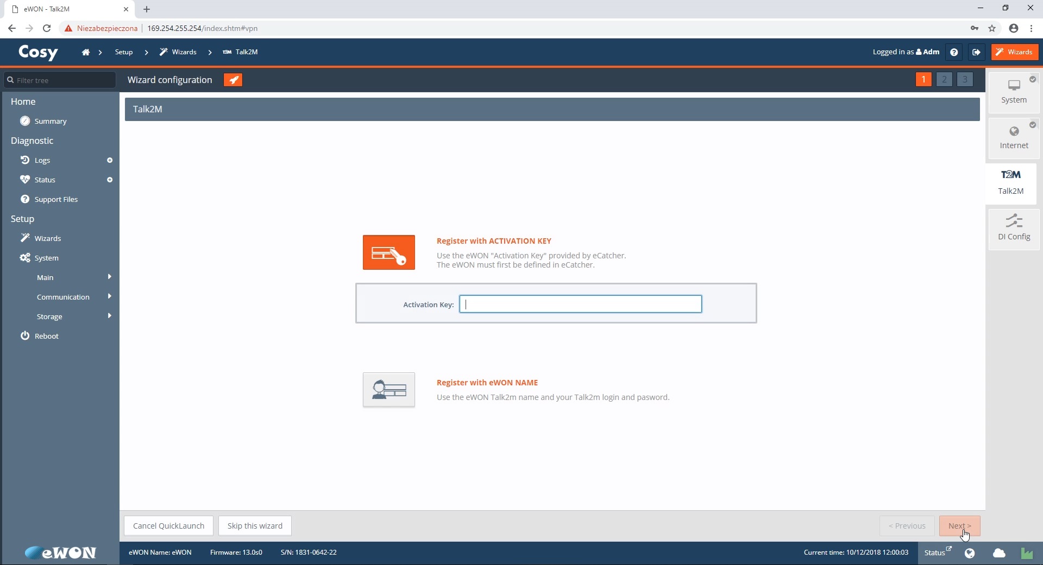Click the Activation Key input field
Image resolution: width=1043 pixels, height=565 pixels.
(580, 304)
